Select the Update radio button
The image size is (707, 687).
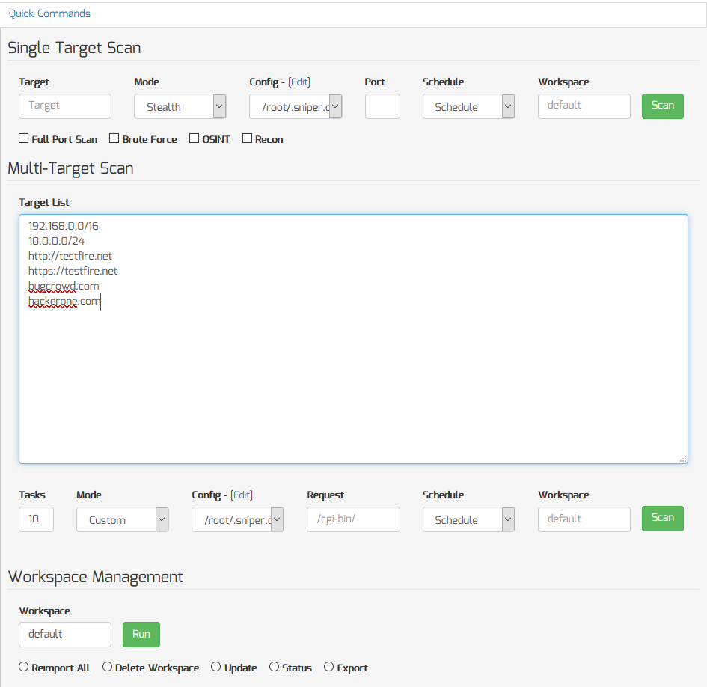click(x=216, y=666)
